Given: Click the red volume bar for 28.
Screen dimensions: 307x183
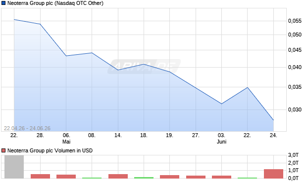Looking at the screenshot, I should click(40, 176).
